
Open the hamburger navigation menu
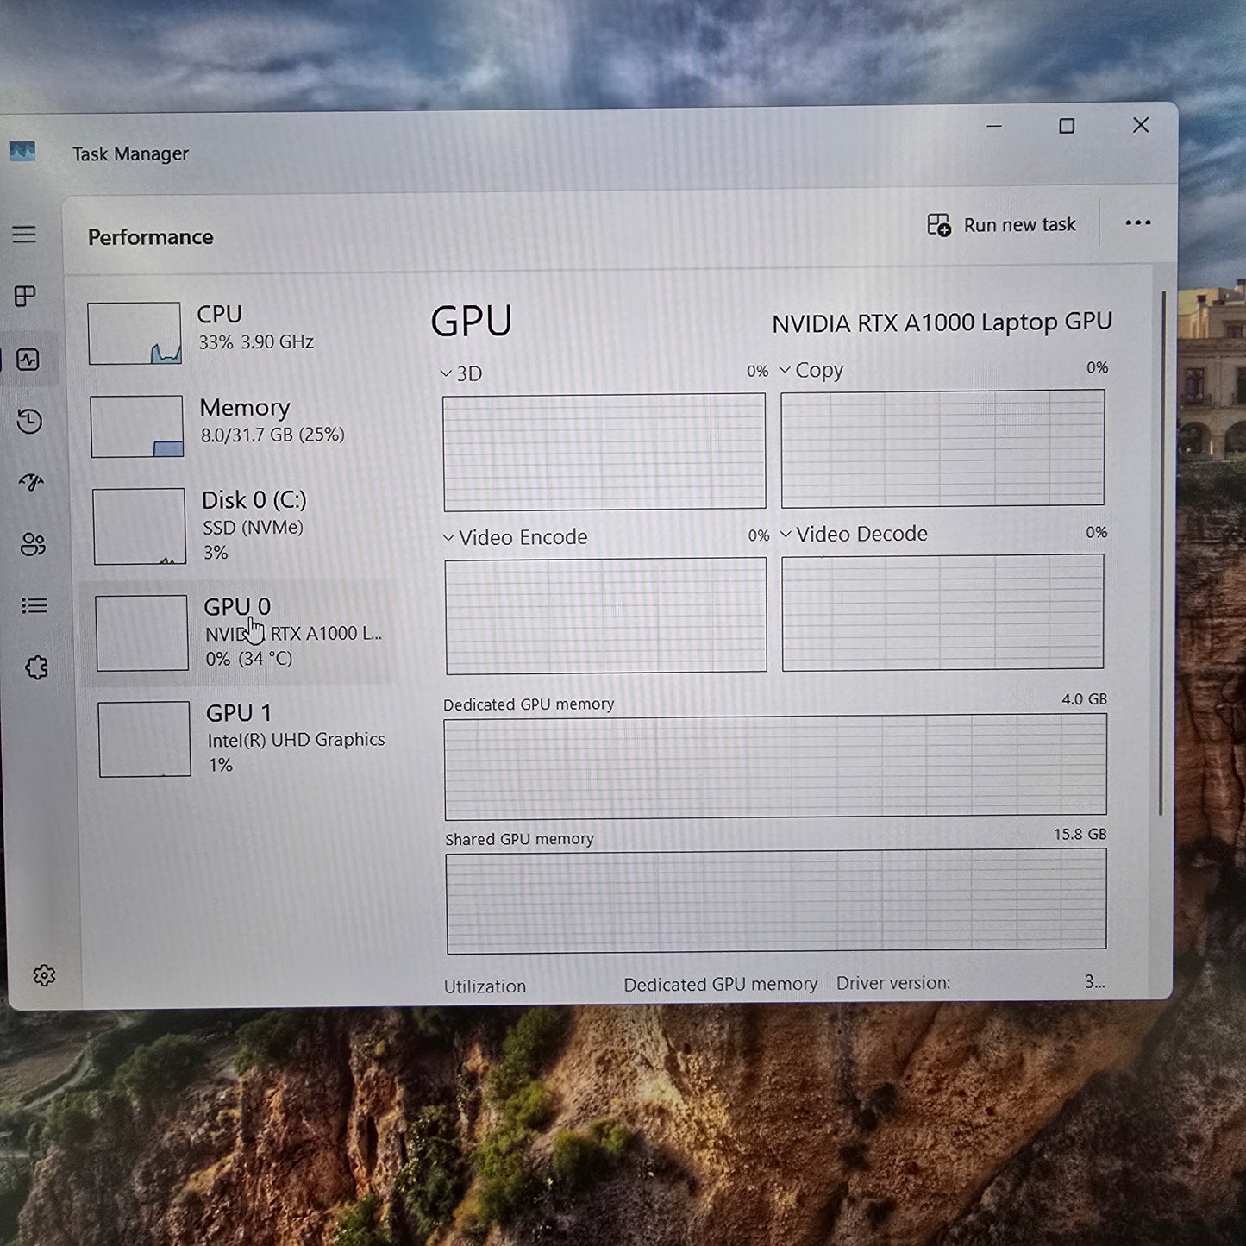24,235
